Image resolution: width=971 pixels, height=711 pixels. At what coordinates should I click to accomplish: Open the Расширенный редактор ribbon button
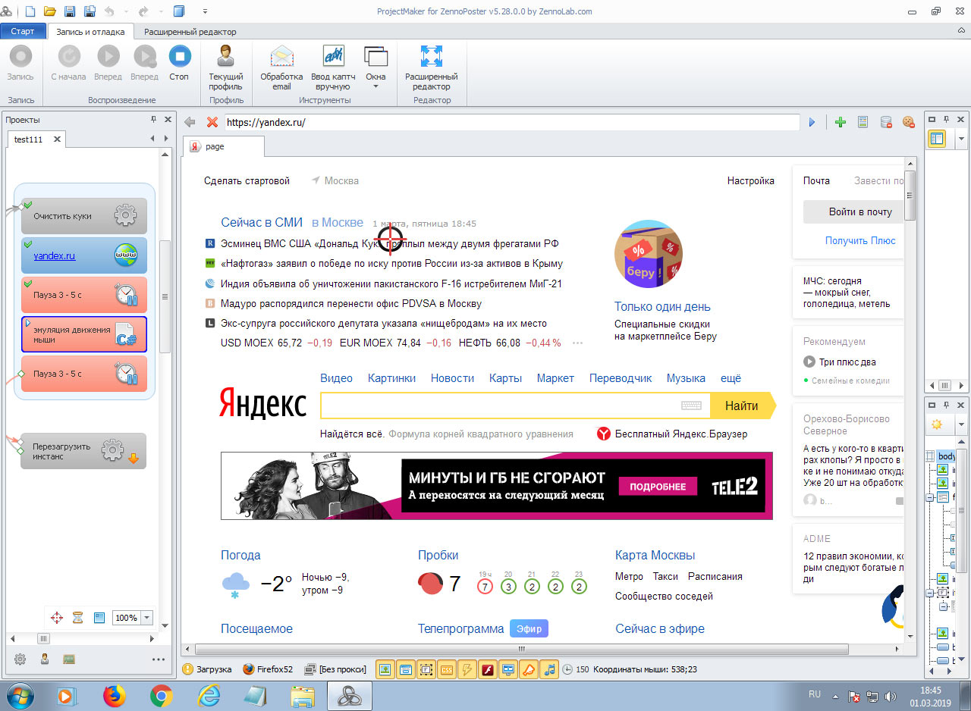(x=431, y=67)
